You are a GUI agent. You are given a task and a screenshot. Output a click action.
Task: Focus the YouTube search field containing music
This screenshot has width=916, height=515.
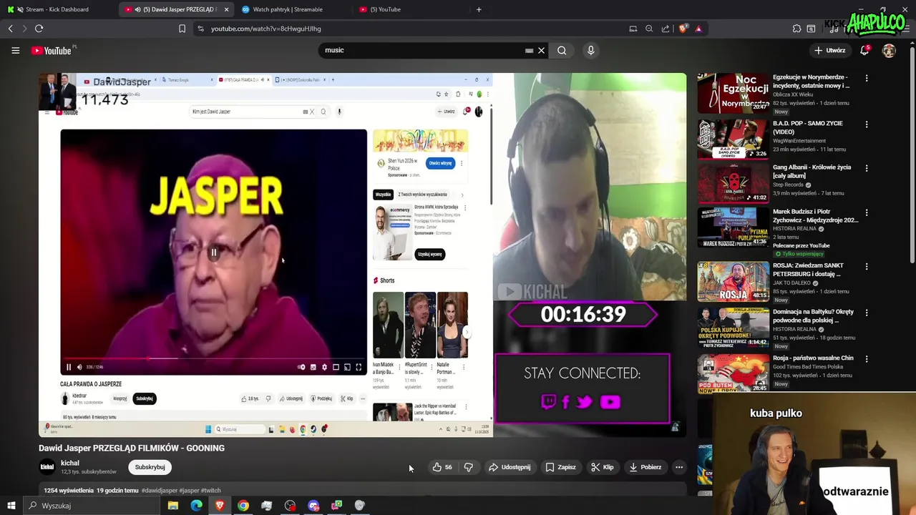point(422,50)
